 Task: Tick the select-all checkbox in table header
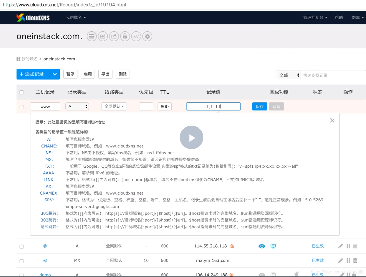tap(22, 92)
